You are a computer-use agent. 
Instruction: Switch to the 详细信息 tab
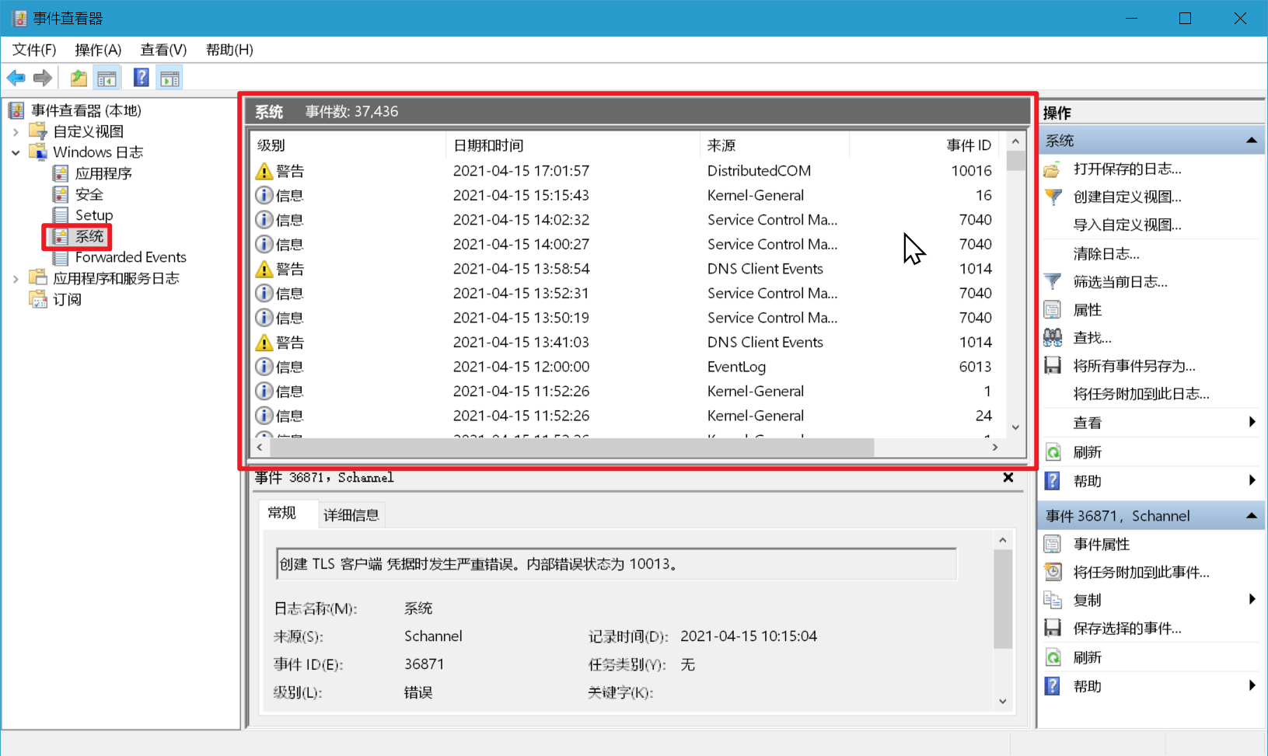click(x=351, y=514)
